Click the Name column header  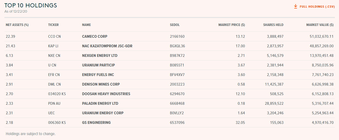click(x=86, y=25)
